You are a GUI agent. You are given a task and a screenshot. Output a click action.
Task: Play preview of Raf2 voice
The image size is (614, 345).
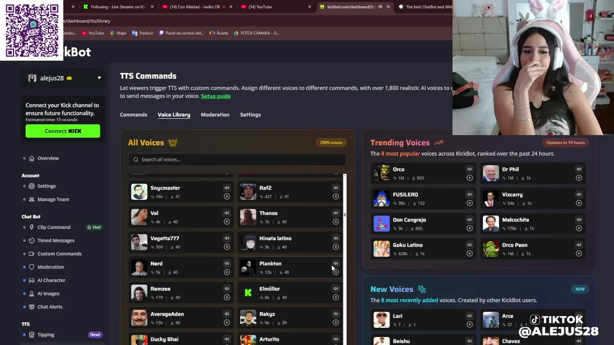coord(336,188)
